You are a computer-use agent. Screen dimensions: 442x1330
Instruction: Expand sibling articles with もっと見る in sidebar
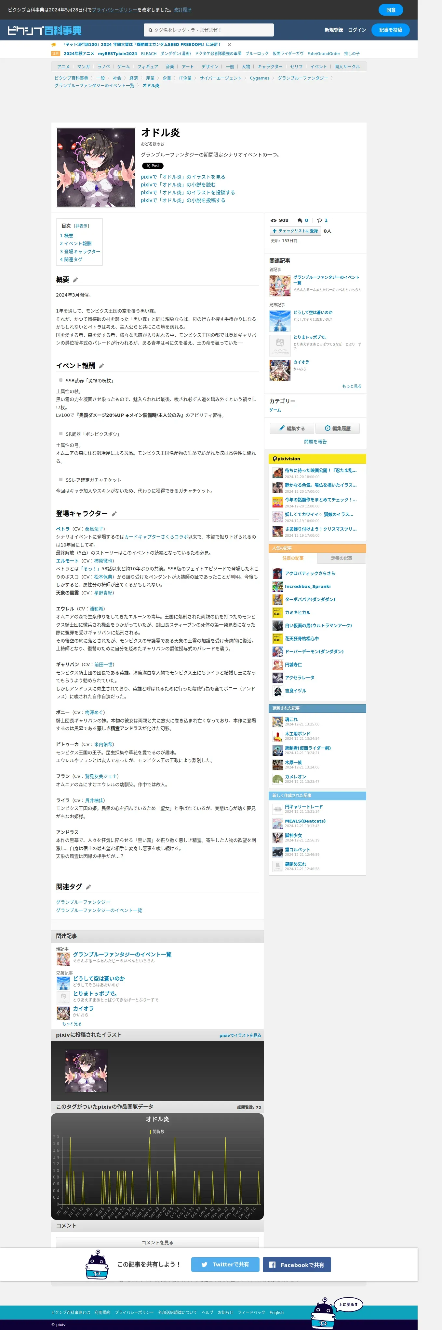point(351,386)
